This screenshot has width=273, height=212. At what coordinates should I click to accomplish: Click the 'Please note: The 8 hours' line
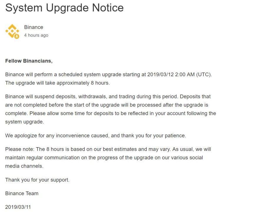pyautogui.click(x=108, y=149)
